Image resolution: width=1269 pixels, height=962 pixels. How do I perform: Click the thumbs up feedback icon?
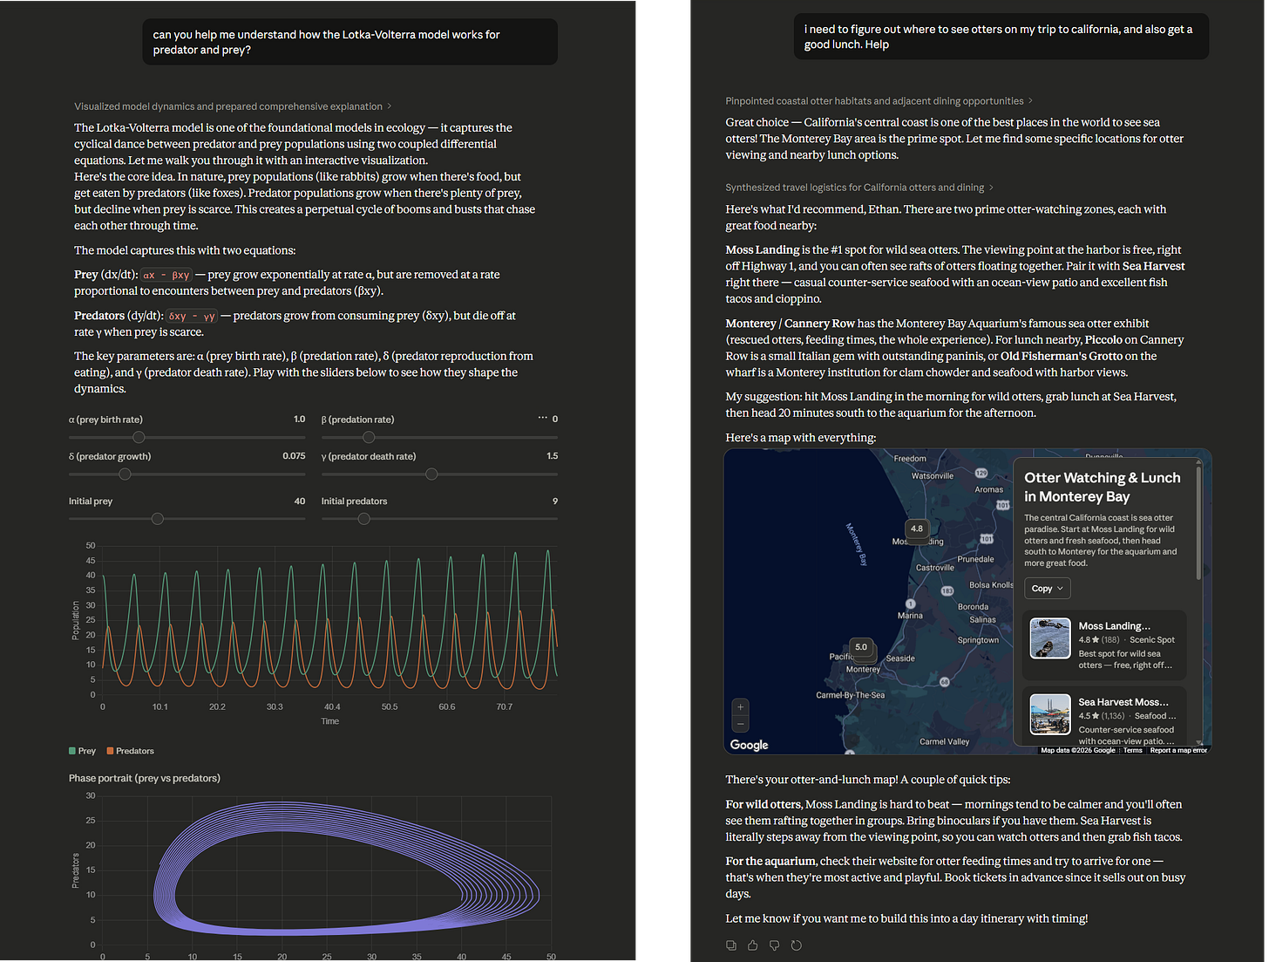click(x=753, y=945)
